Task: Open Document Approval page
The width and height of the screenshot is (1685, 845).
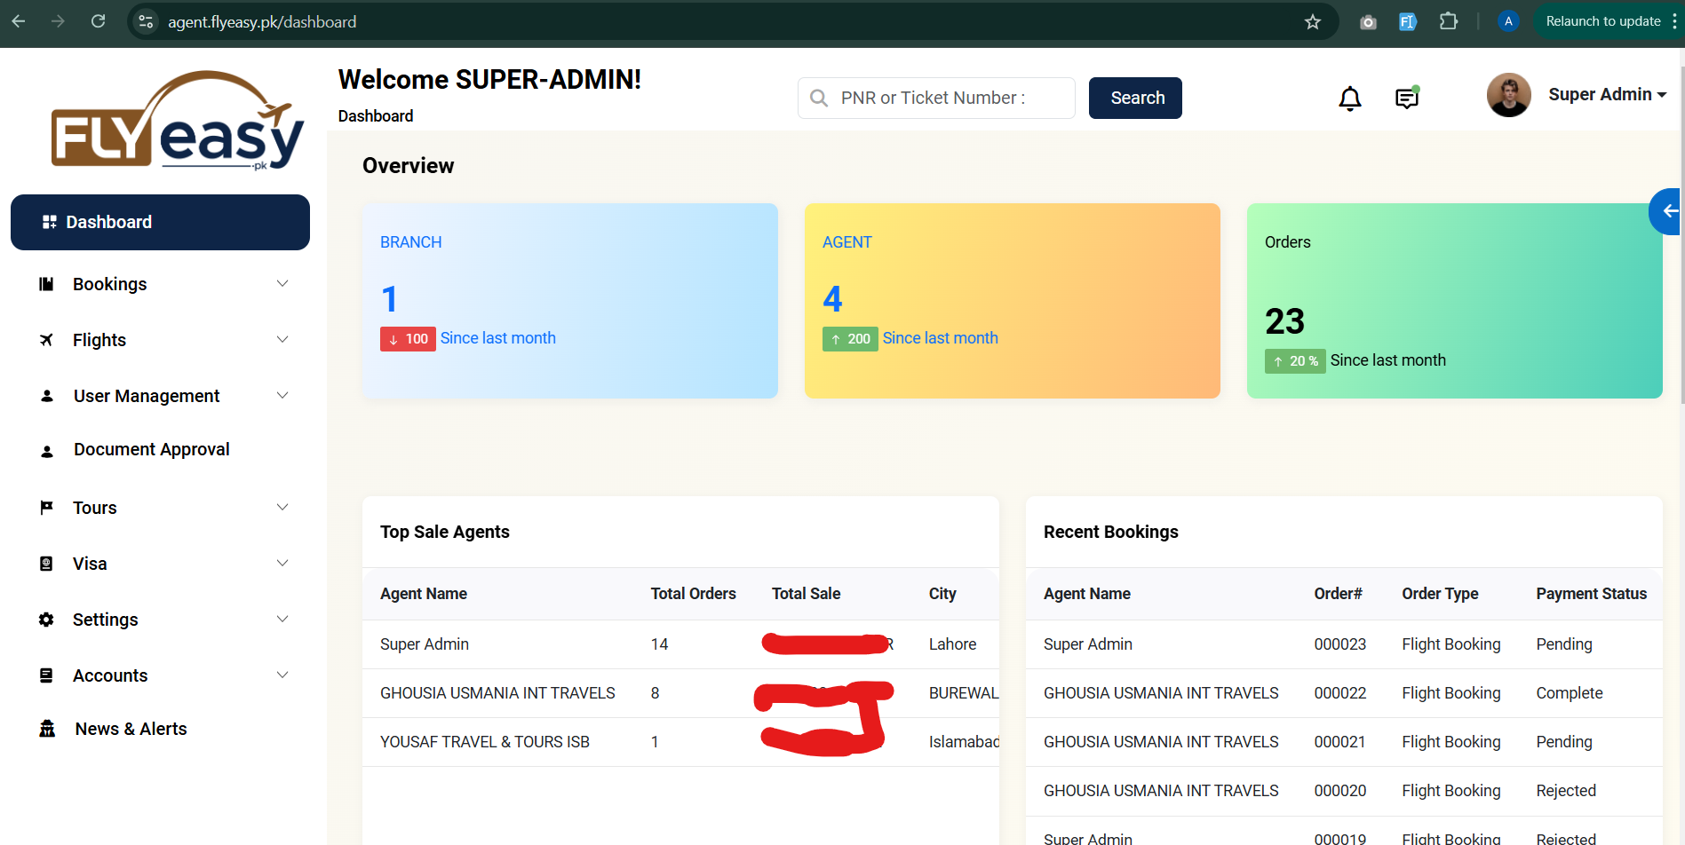Action: coord(151,449)
